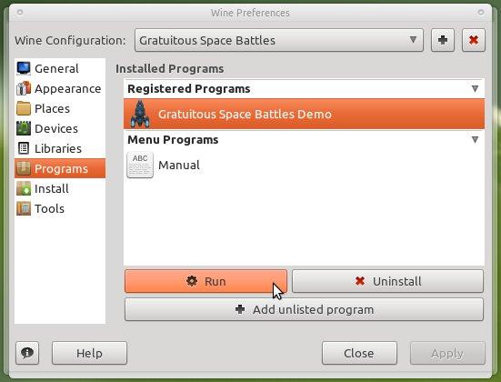Click the ABC Manual document icon
Screen dimensions: 501x382
[x=140, y=165]
